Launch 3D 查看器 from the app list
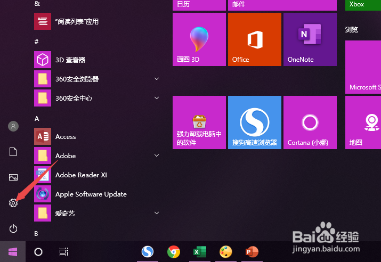The image size is (381, 262). (97, 60)
